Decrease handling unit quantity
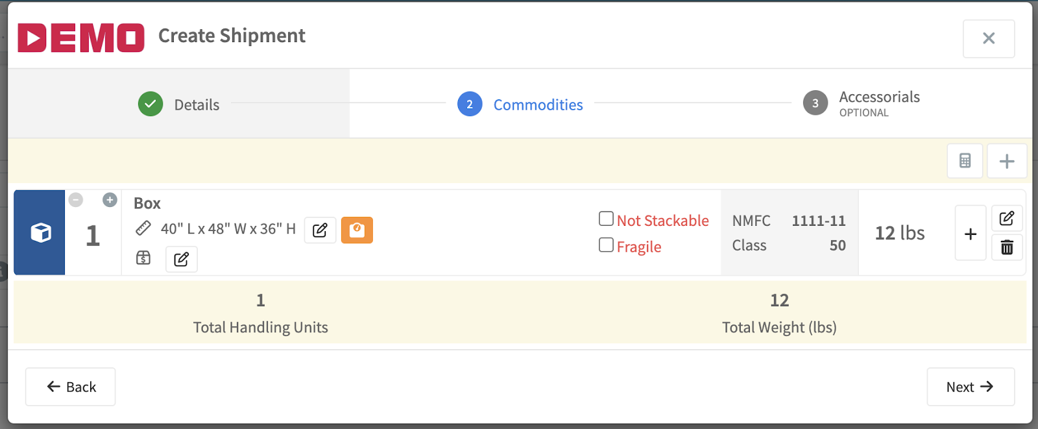 [76, 200]
